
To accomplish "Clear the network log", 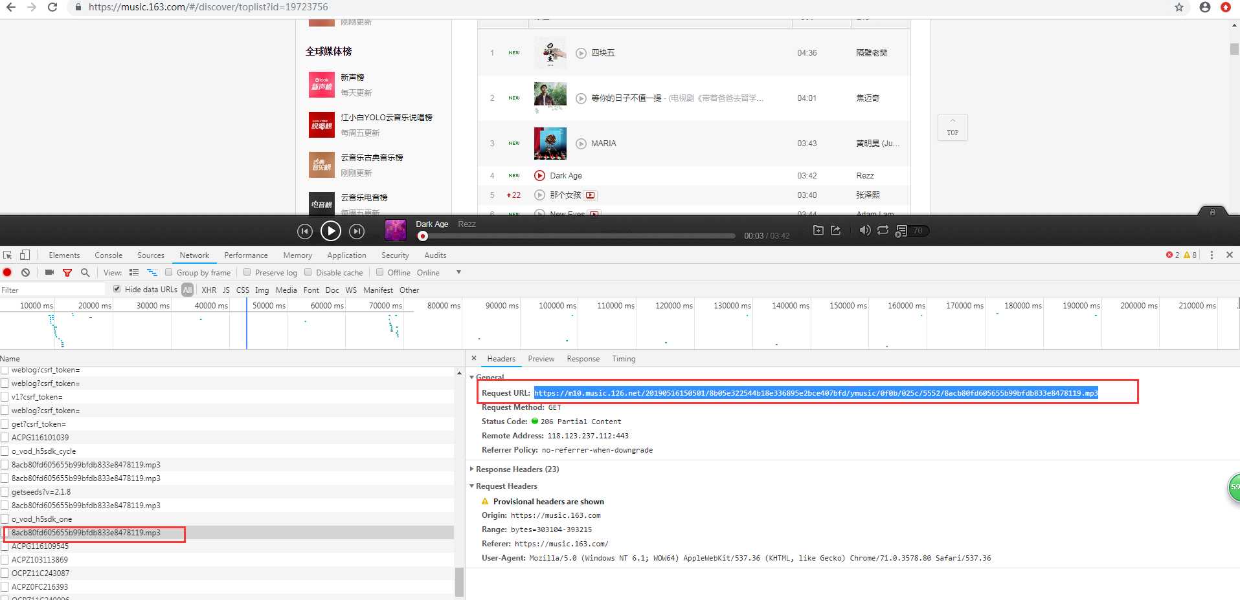I will click(x=25, y=273).
